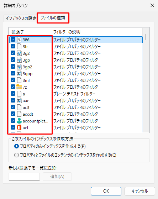Screen dimensions: 158x199
Task: Sort by the 拡張子 column header
Action: 30,32
